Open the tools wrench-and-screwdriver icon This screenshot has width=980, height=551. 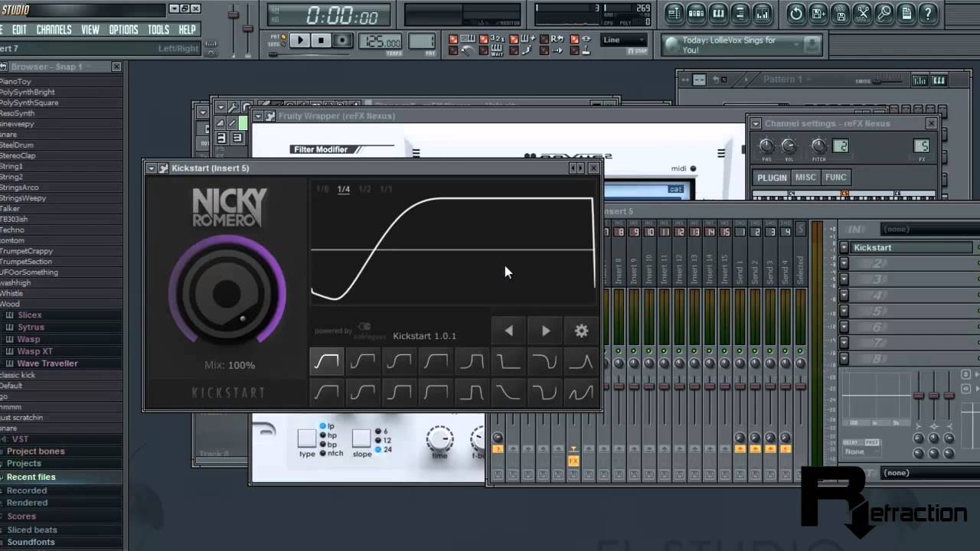point(863,13)
